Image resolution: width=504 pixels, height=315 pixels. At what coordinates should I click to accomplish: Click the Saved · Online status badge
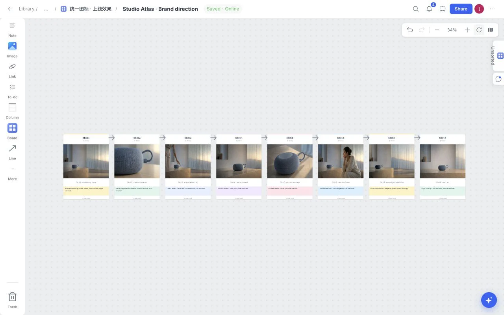[223, 9]
